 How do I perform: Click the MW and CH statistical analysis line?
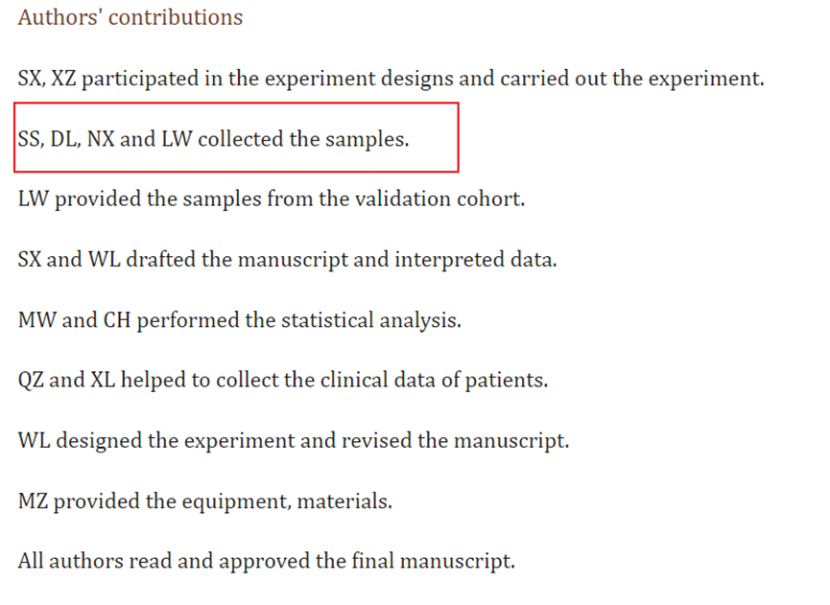240,321
